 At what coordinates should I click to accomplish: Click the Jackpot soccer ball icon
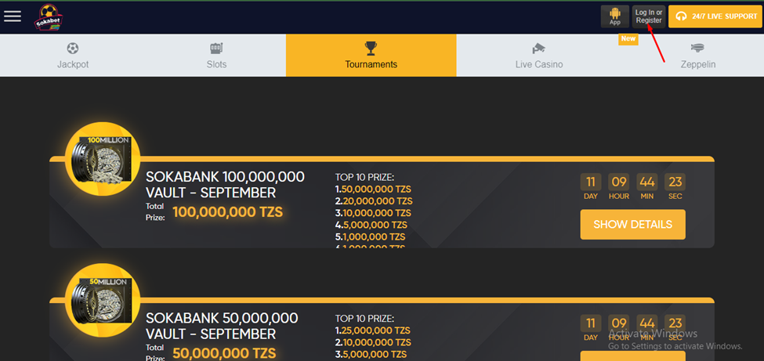(73, 49)
